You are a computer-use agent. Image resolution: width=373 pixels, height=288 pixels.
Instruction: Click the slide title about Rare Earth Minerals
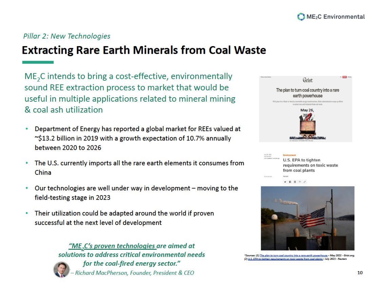pyautogui.click(x=144, y=50)
